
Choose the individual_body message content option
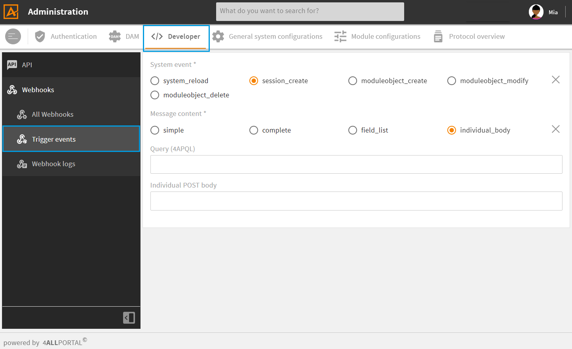[x=452, y=130]
